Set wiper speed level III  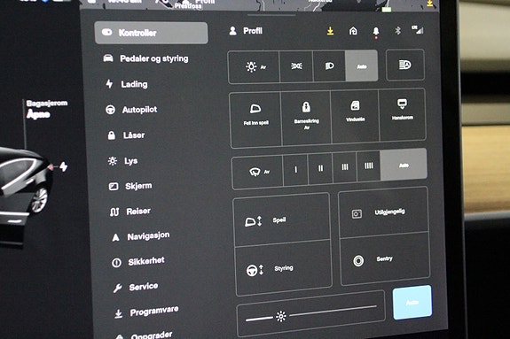345,167
